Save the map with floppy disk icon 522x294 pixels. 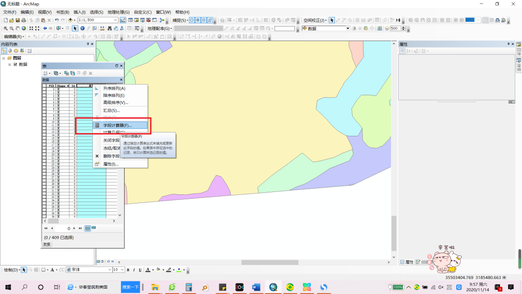tap(18, 20)
